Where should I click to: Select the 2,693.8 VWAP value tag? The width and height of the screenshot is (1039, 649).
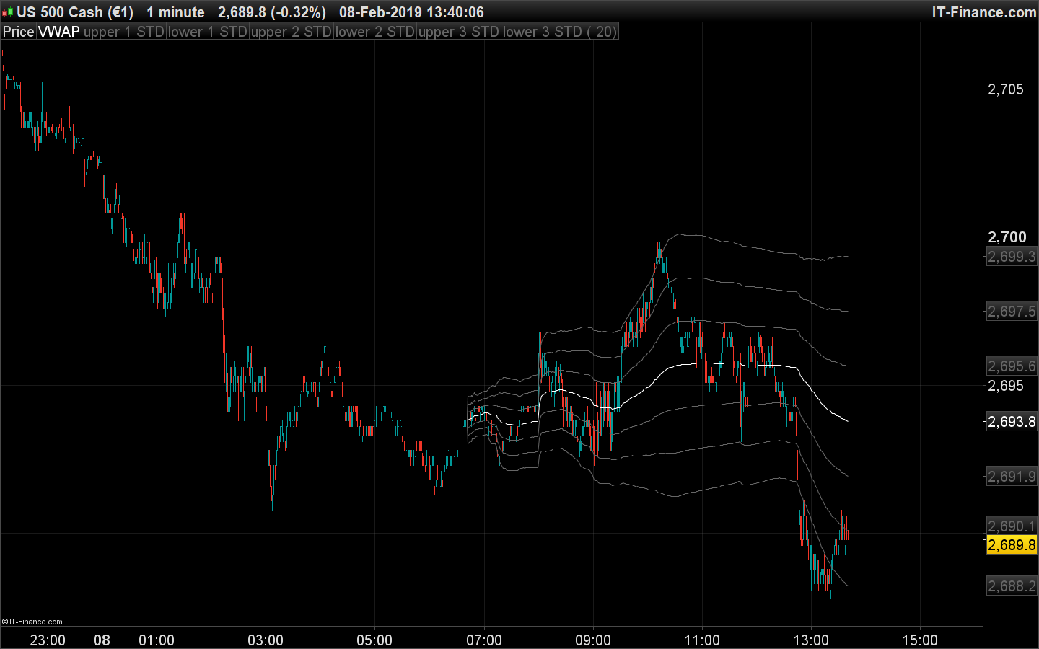(x=1012, y=422)
